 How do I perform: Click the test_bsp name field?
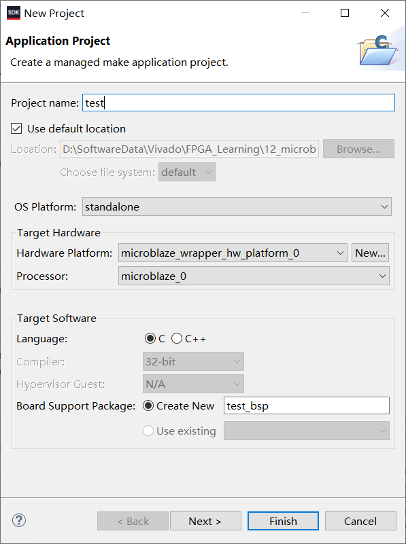click(x=307, y=405)
